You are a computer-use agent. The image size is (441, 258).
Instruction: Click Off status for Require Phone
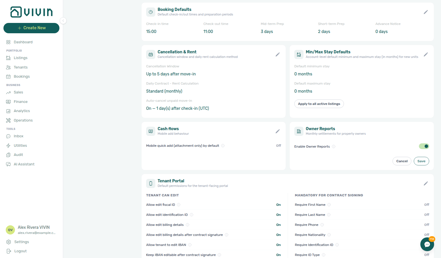pyautogui.click(x=427, y=225)
